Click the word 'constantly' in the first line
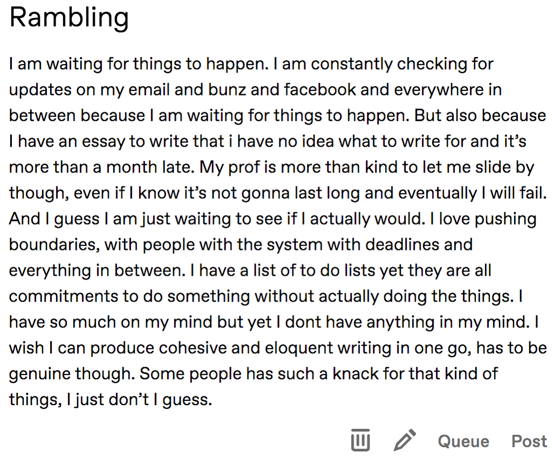Screen dimensions: 554x459 352,64
